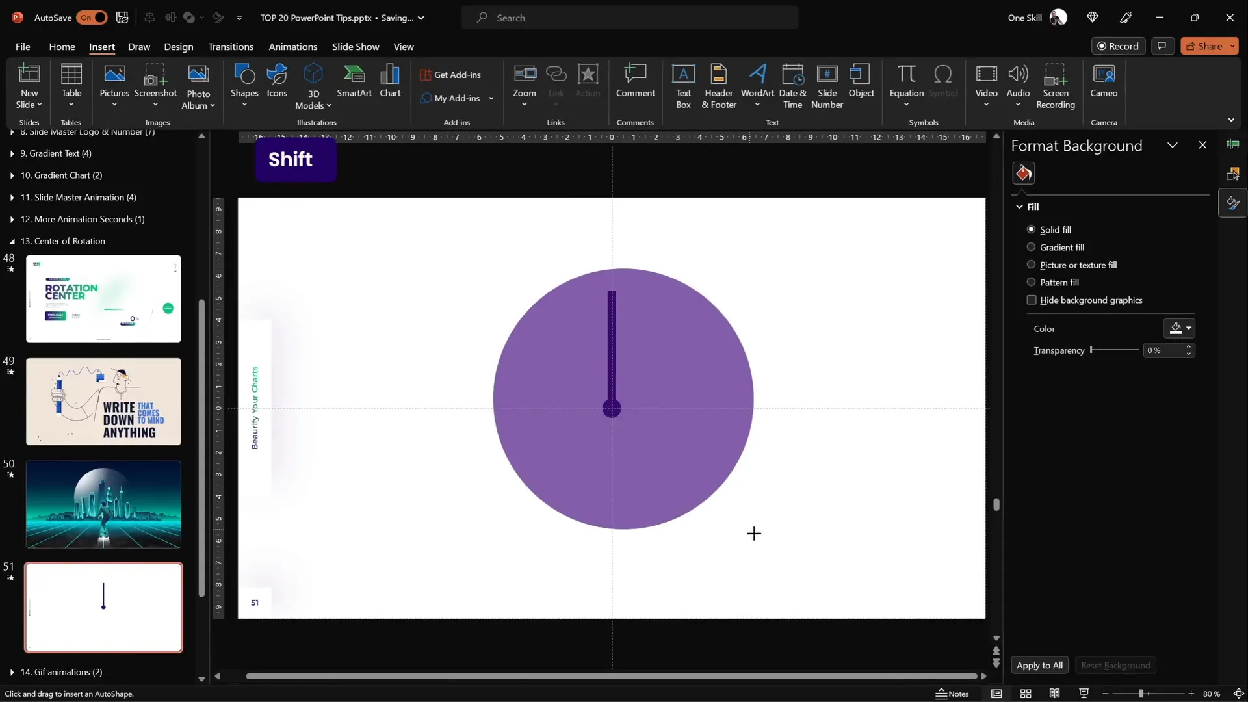Screen dimensions: 1248x702
Task: Adjust the Transparency slider
Action: [1114, 350]
